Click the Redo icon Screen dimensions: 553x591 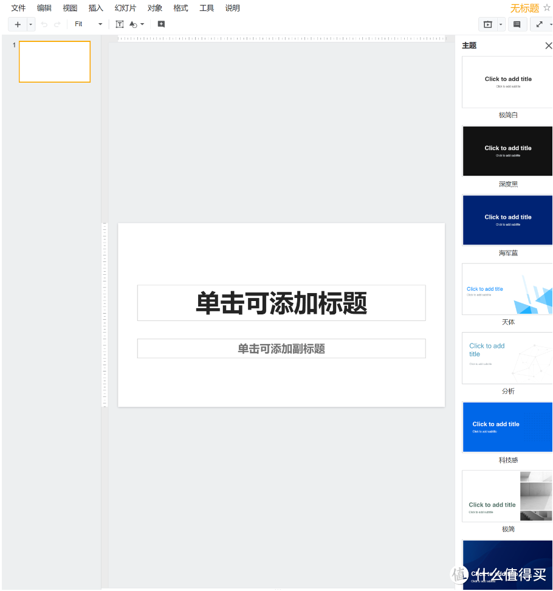[57, 24]
